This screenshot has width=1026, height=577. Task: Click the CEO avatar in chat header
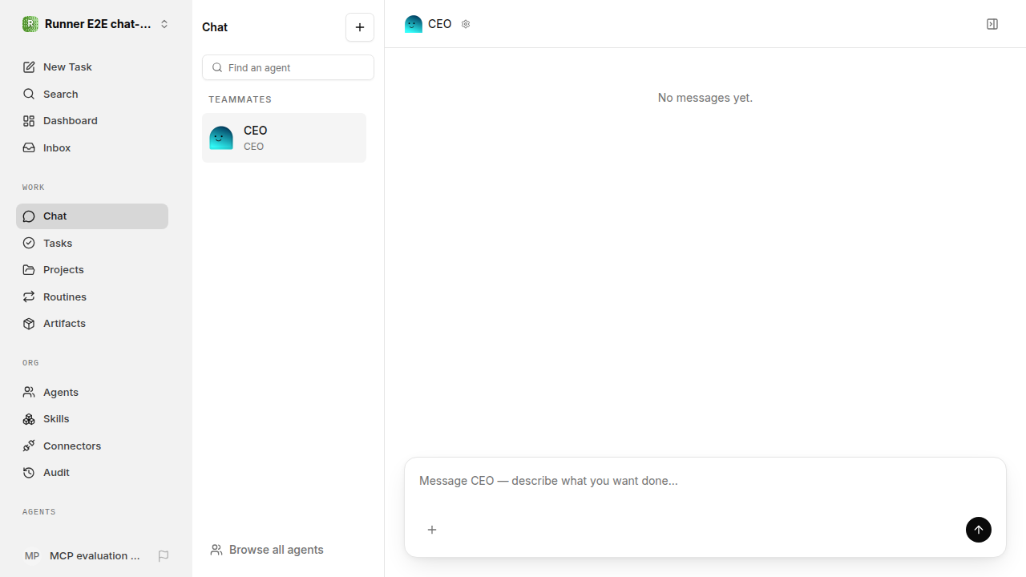(414, 24)
